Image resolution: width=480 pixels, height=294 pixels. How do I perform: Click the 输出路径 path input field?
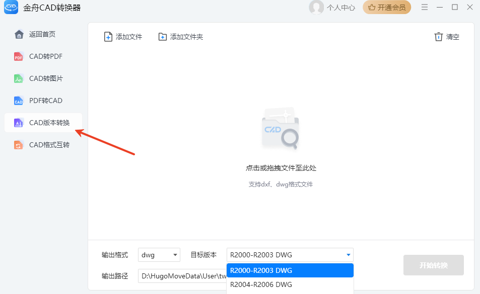182,276
